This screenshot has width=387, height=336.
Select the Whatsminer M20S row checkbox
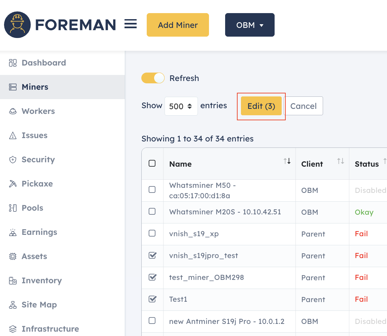coord(152,211)
